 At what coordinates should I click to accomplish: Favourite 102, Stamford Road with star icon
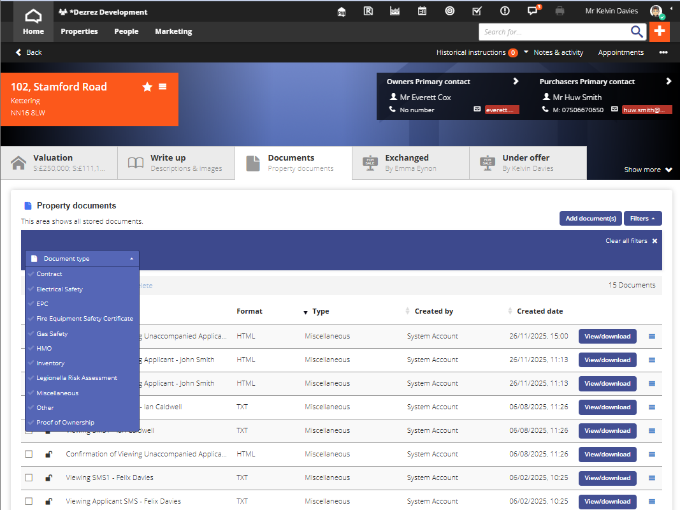click(147, 87)
